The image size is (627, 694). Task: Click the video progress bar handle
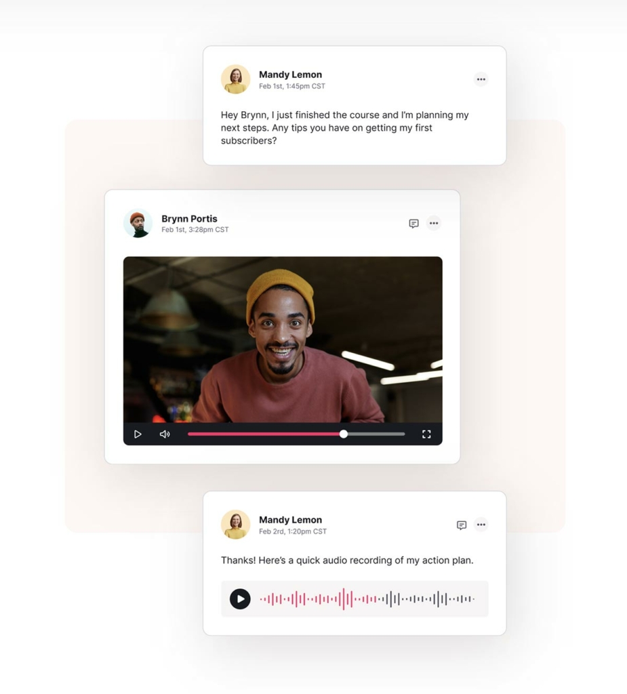[x=344, y=434]
